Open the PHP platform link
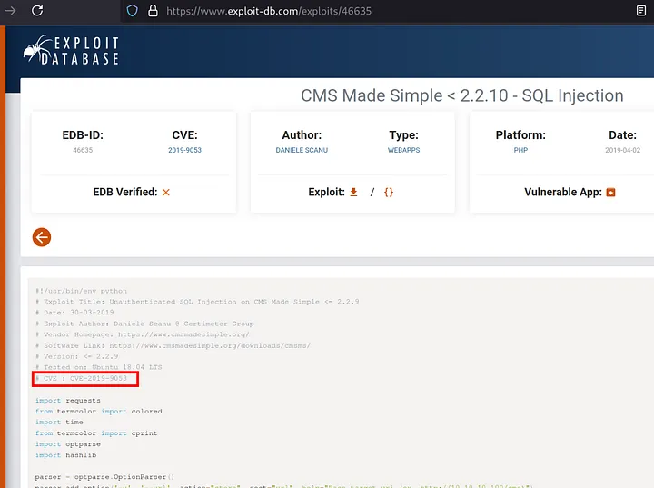Viewport: 654px width, 488px height. coord(520,150)
